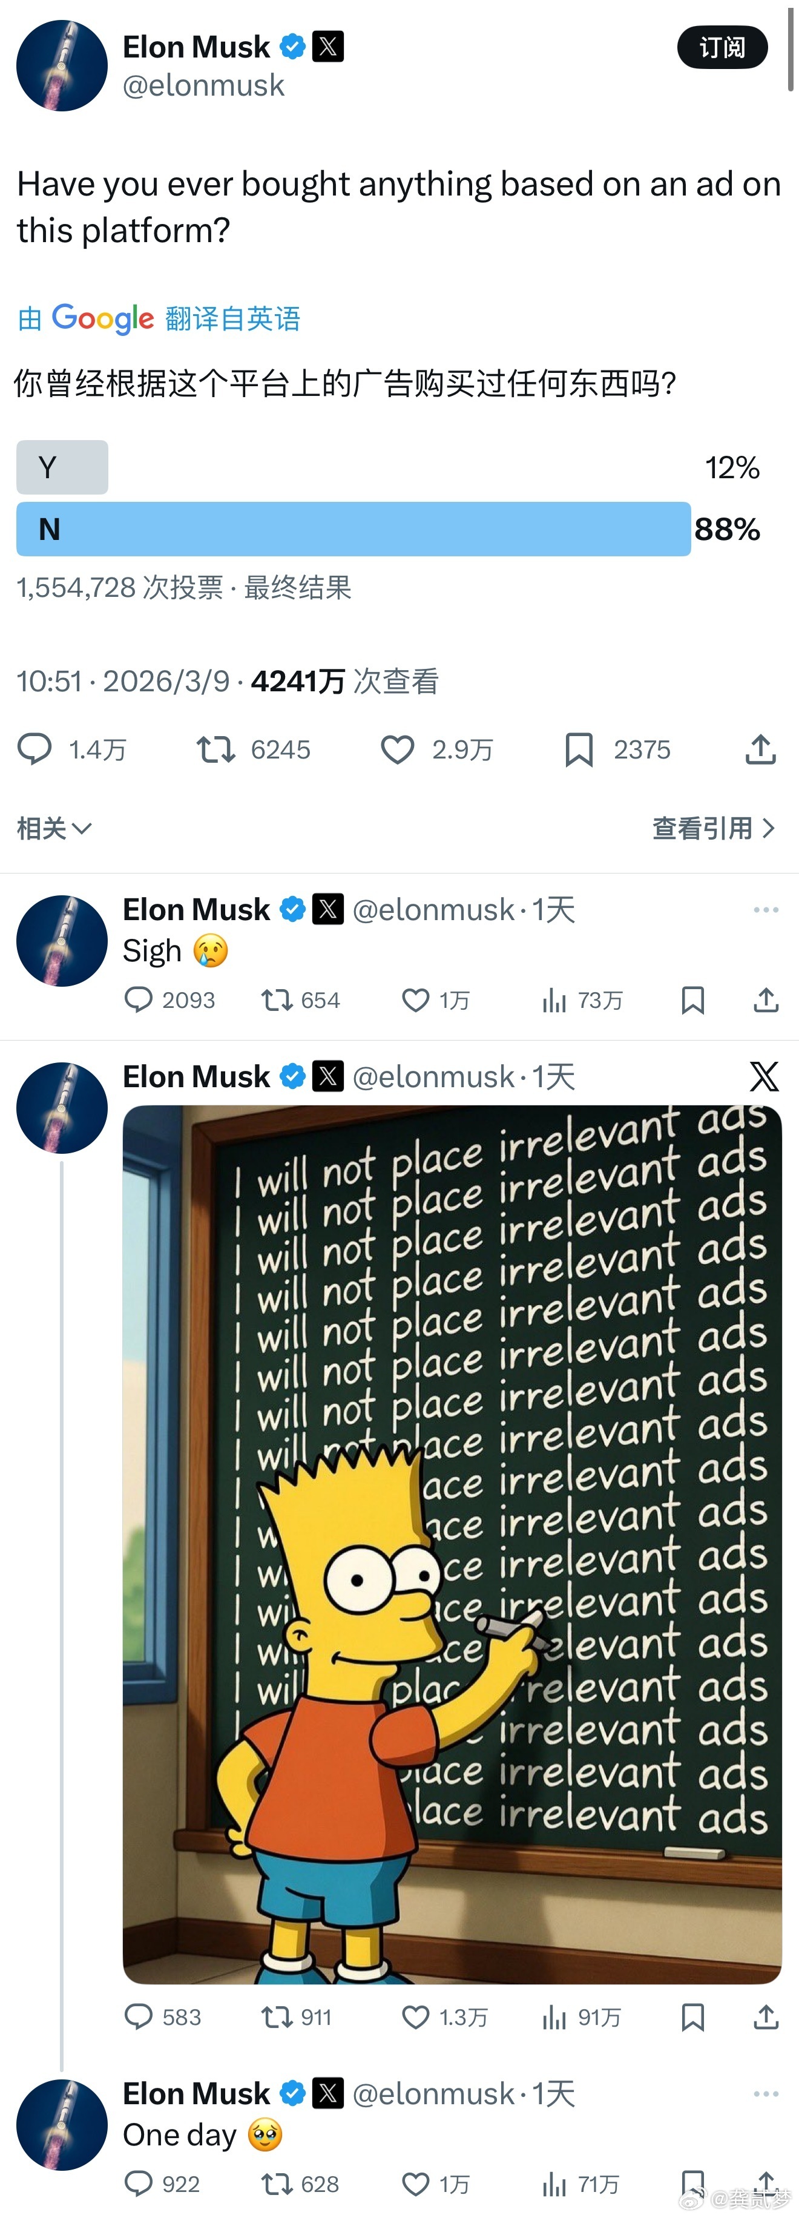Open Elon Musk's profile avatar at top
The image size is (799, 2218).
(62, 65)
